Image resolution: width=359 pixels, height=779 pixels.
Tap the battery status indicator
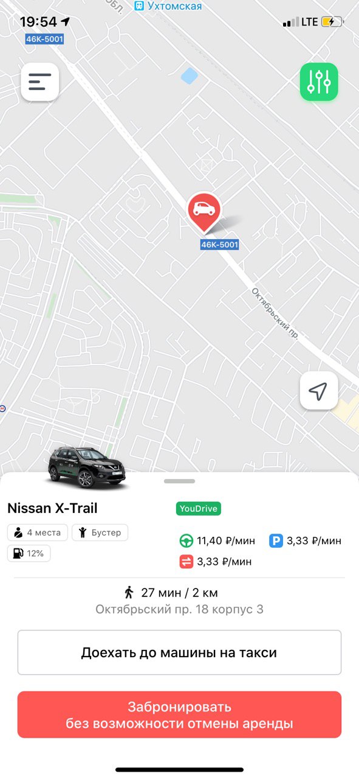tap(332, 22)
